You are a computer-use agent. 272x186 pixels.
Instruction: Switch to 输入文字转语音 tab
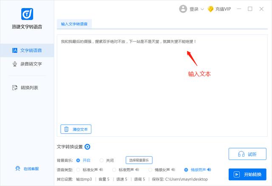point(74,24)
